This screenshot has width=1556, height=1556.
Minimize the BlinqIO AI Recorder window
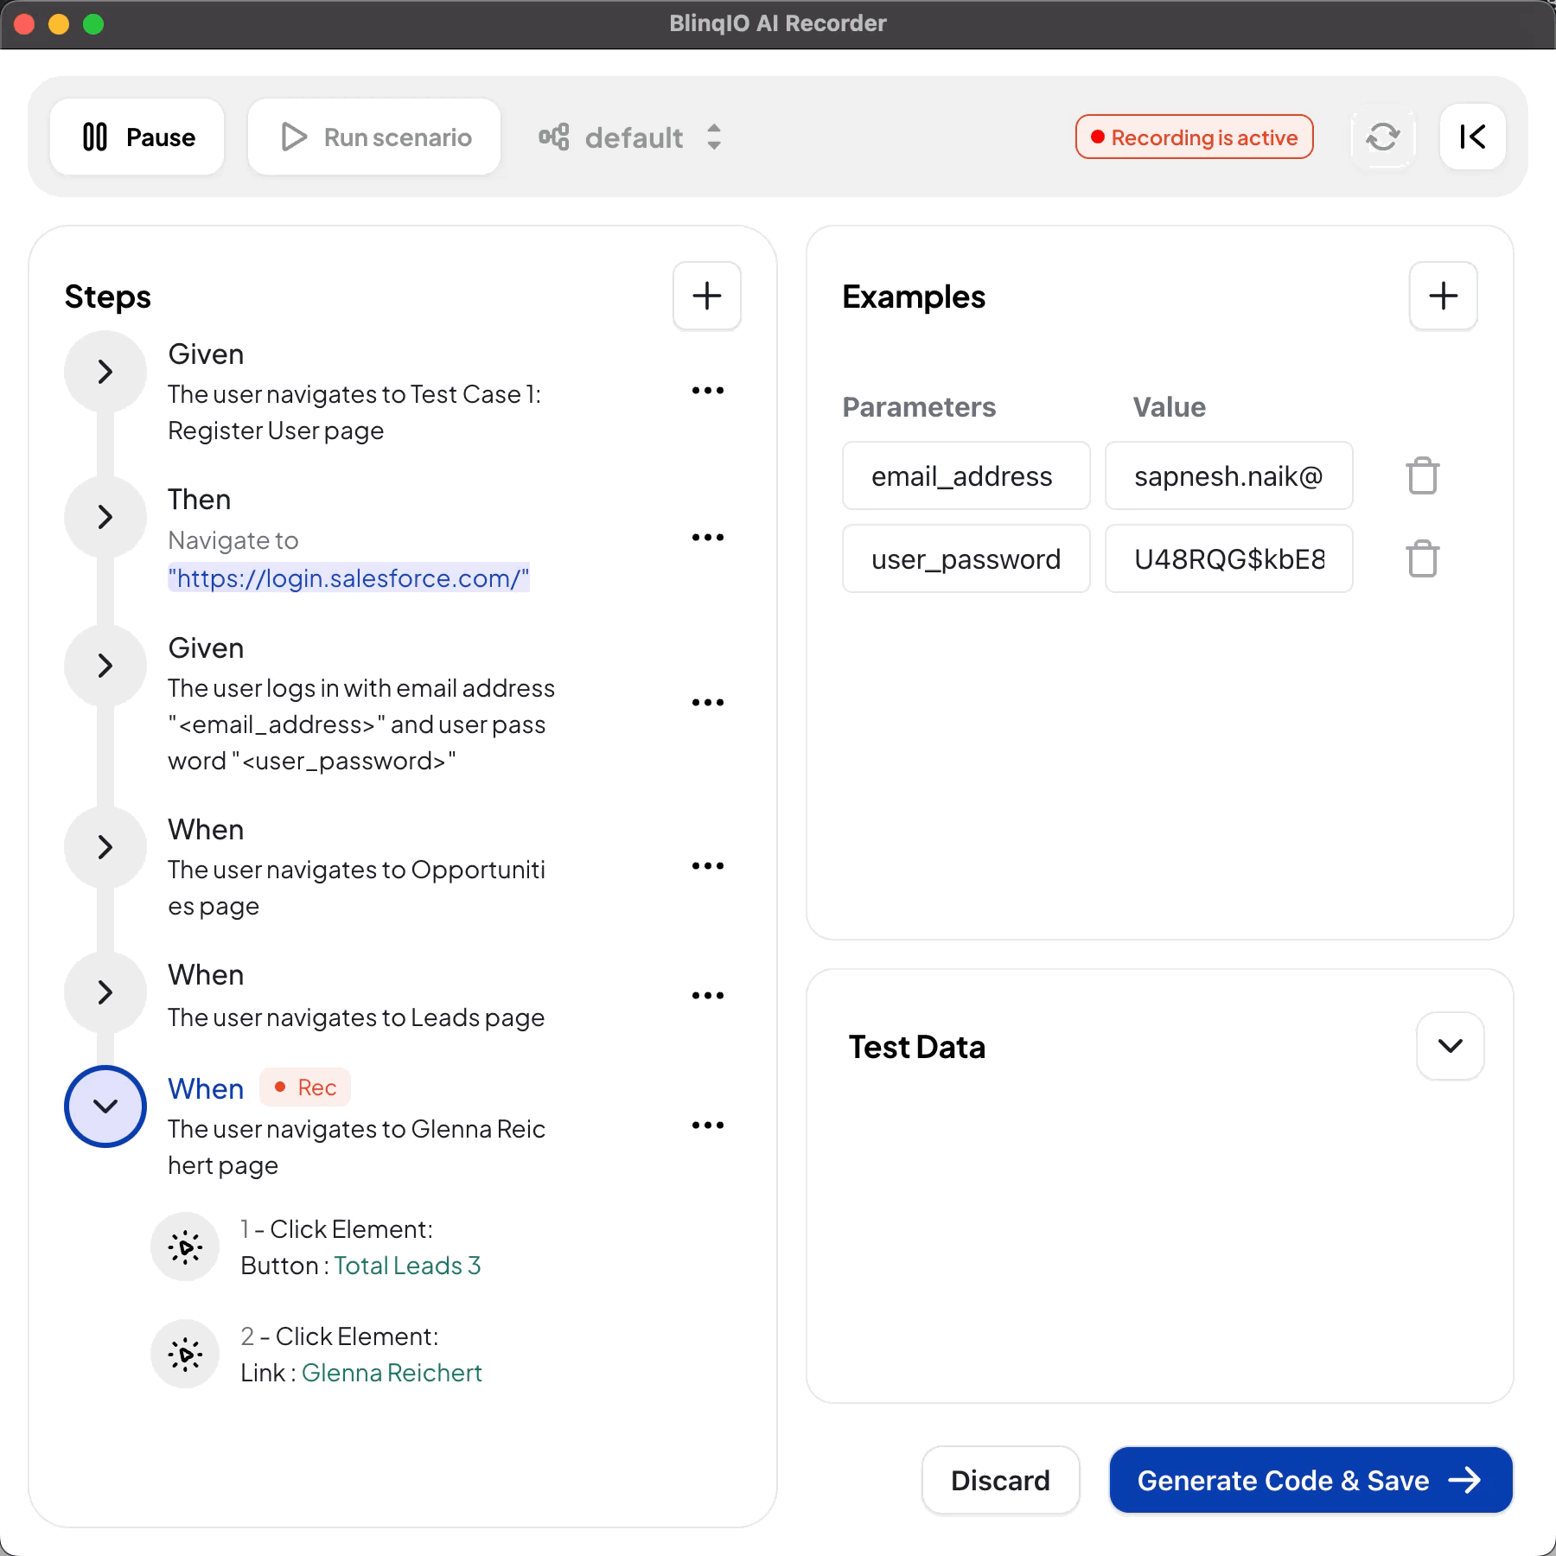(x=59, y=24)
